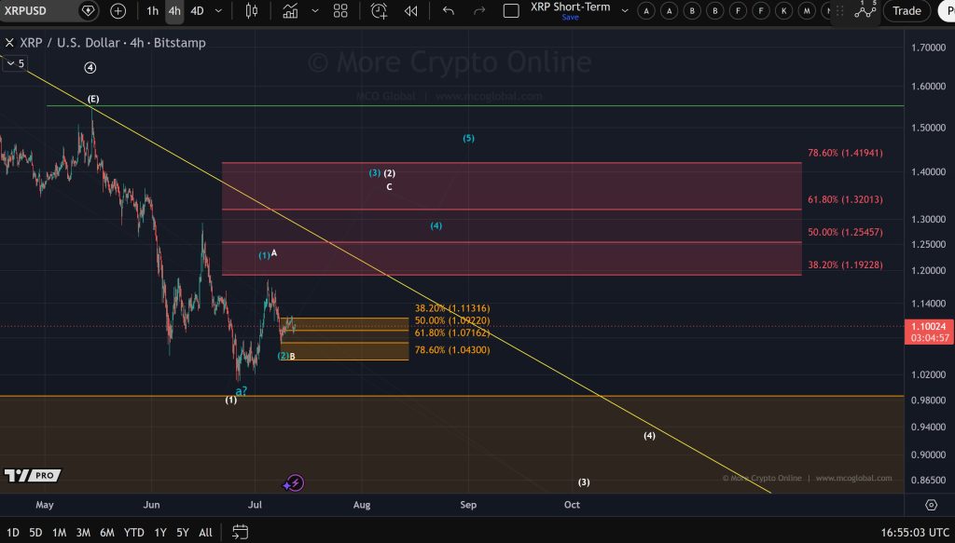
Task: Expand the collapsed indicators legend showing 5
Action: [x=15, y=63]
